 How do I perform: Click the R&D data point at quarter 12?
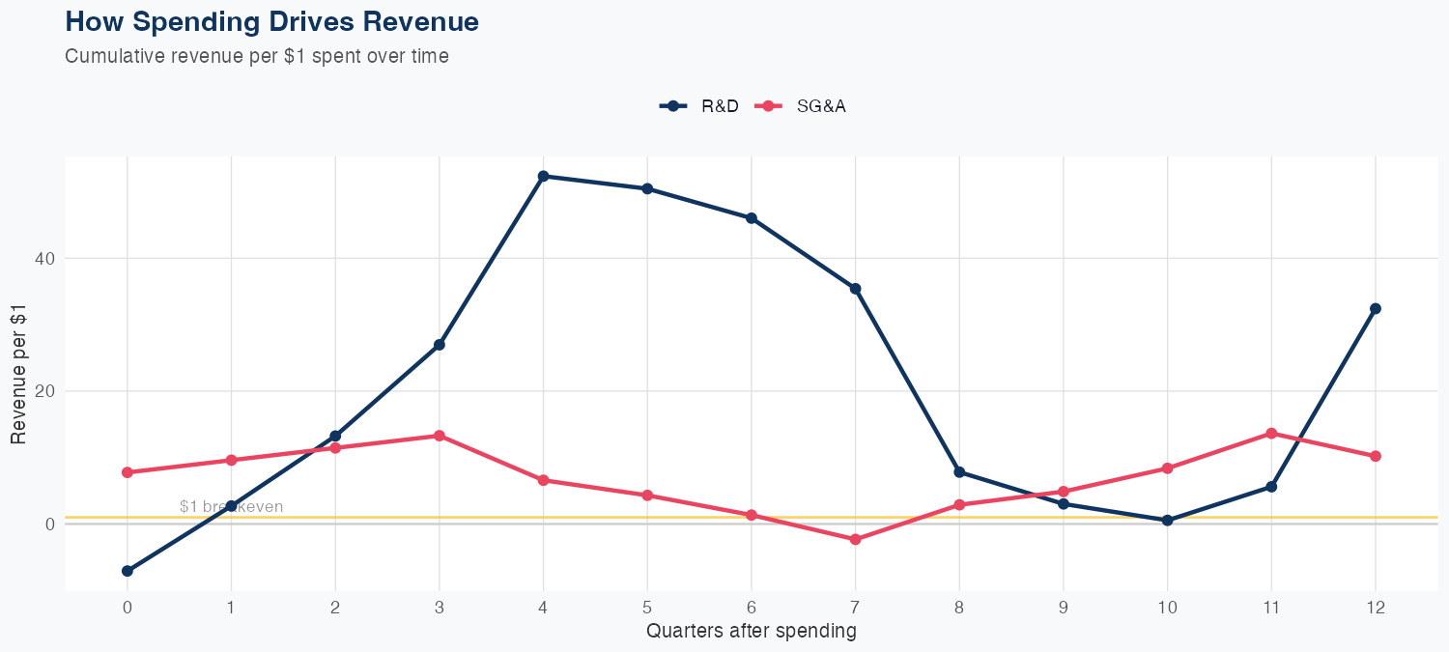tap(1376, 308)
